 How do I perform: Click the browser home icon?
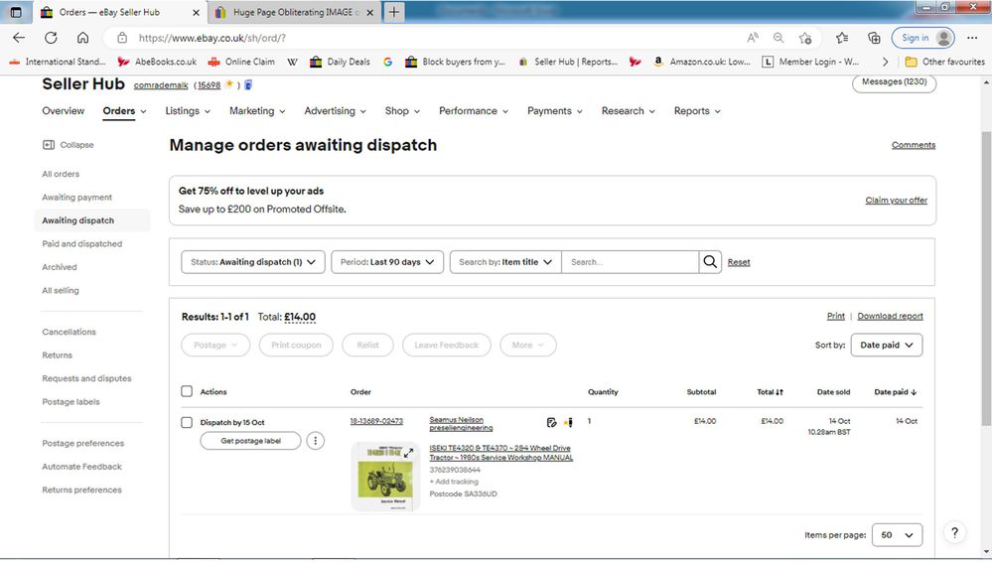[82, 38]
